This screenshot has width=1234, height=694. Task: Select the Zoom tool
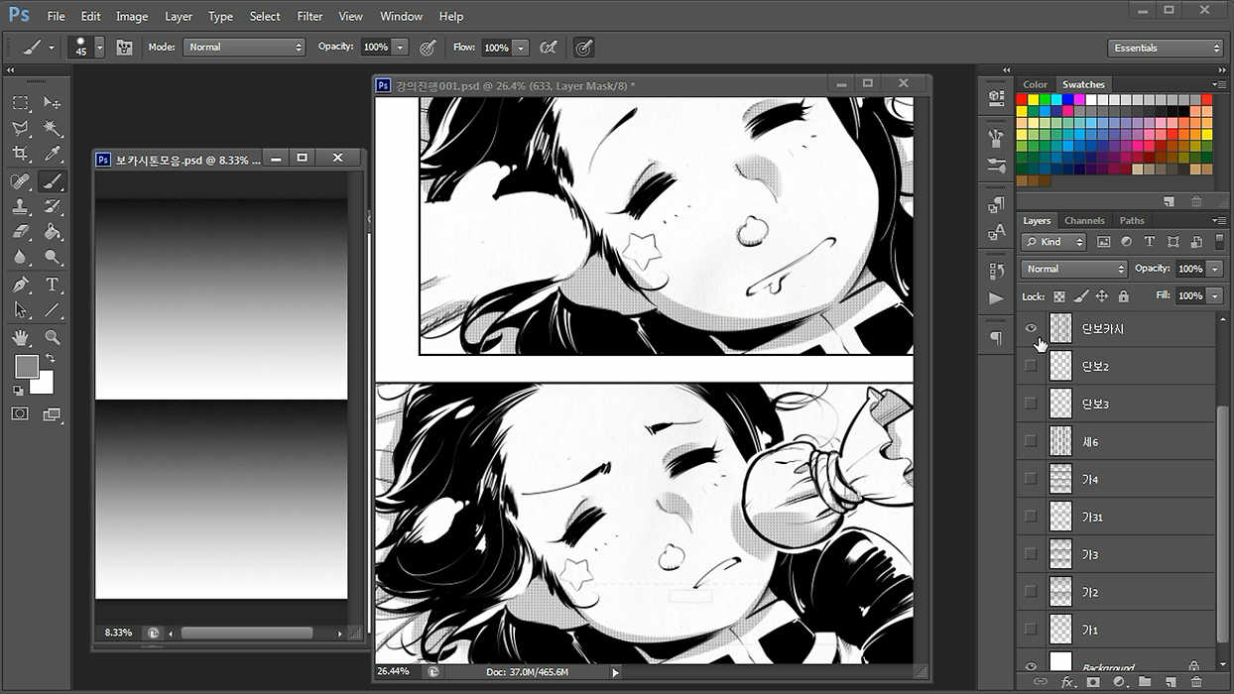click(53, 337)
